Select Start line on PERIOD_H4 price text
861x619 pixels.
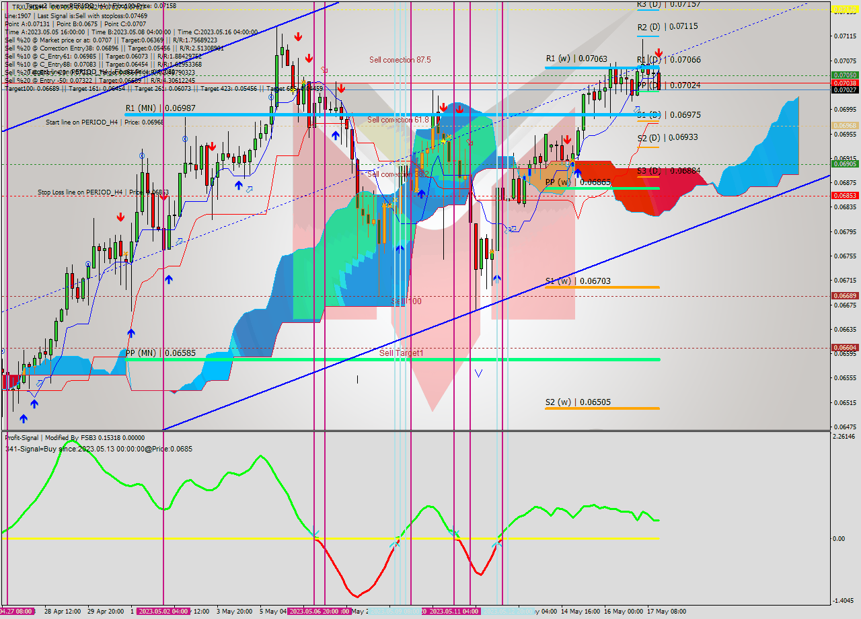[104, 122]
